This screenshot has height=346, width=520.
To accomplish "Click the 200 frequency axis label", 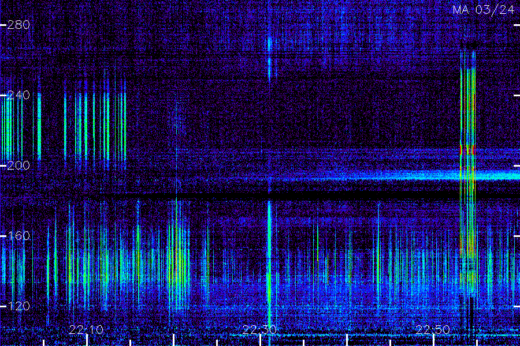I will coord(18,166).
